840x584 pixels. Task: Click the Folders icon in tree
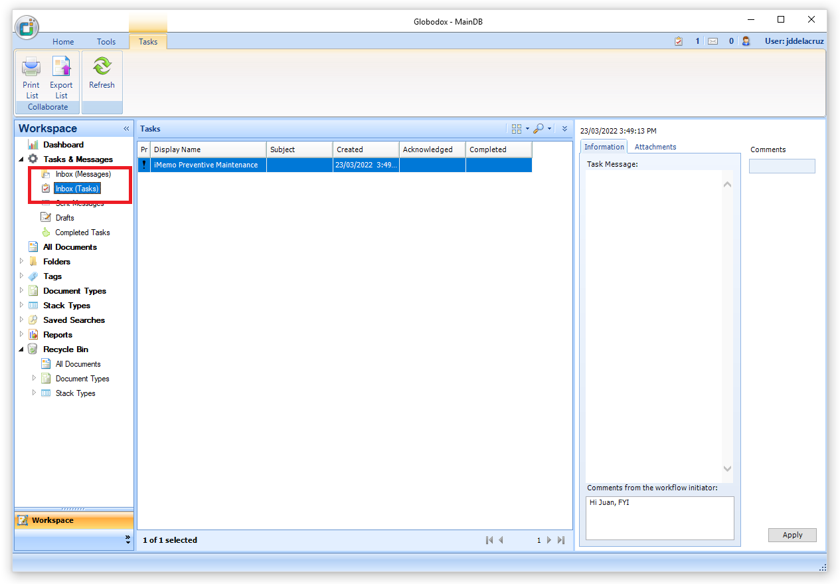click(33, 262)
